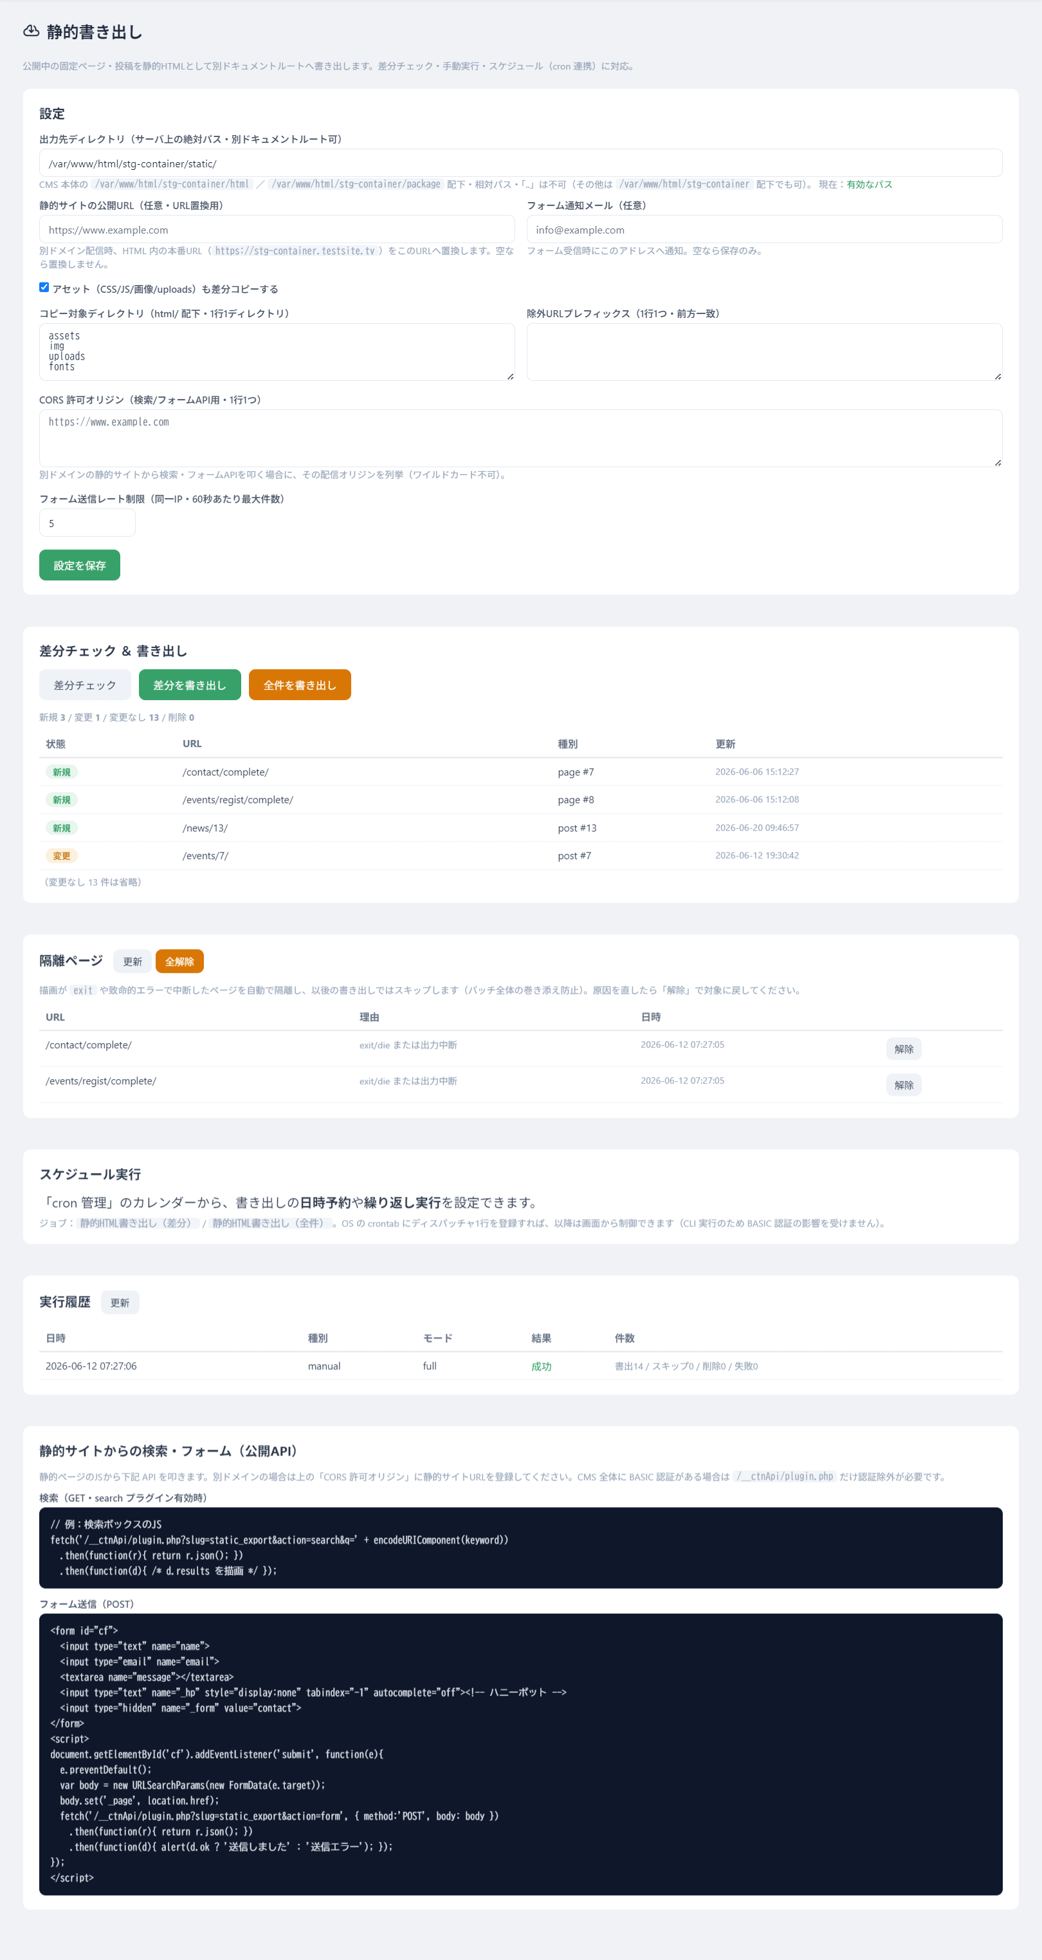Click the 2026-06-12 19:30:42 timestamp
The width and height of the screenshot is (1042, 1960).
[x=757, y=855]
